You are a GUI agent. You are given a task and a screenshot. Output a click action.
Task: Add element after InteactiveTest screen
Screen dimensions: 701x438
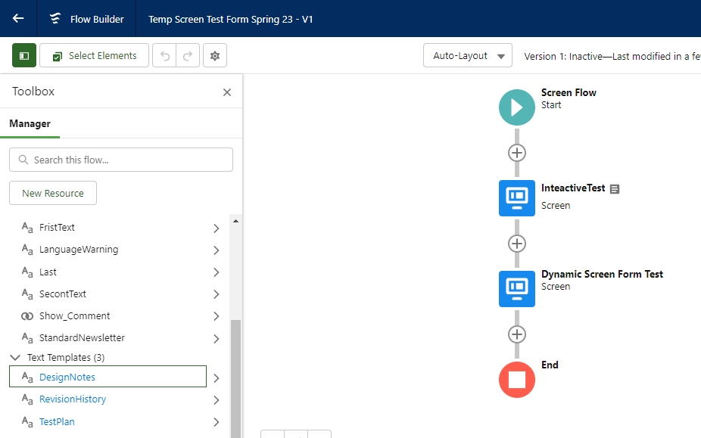point(517,244)
